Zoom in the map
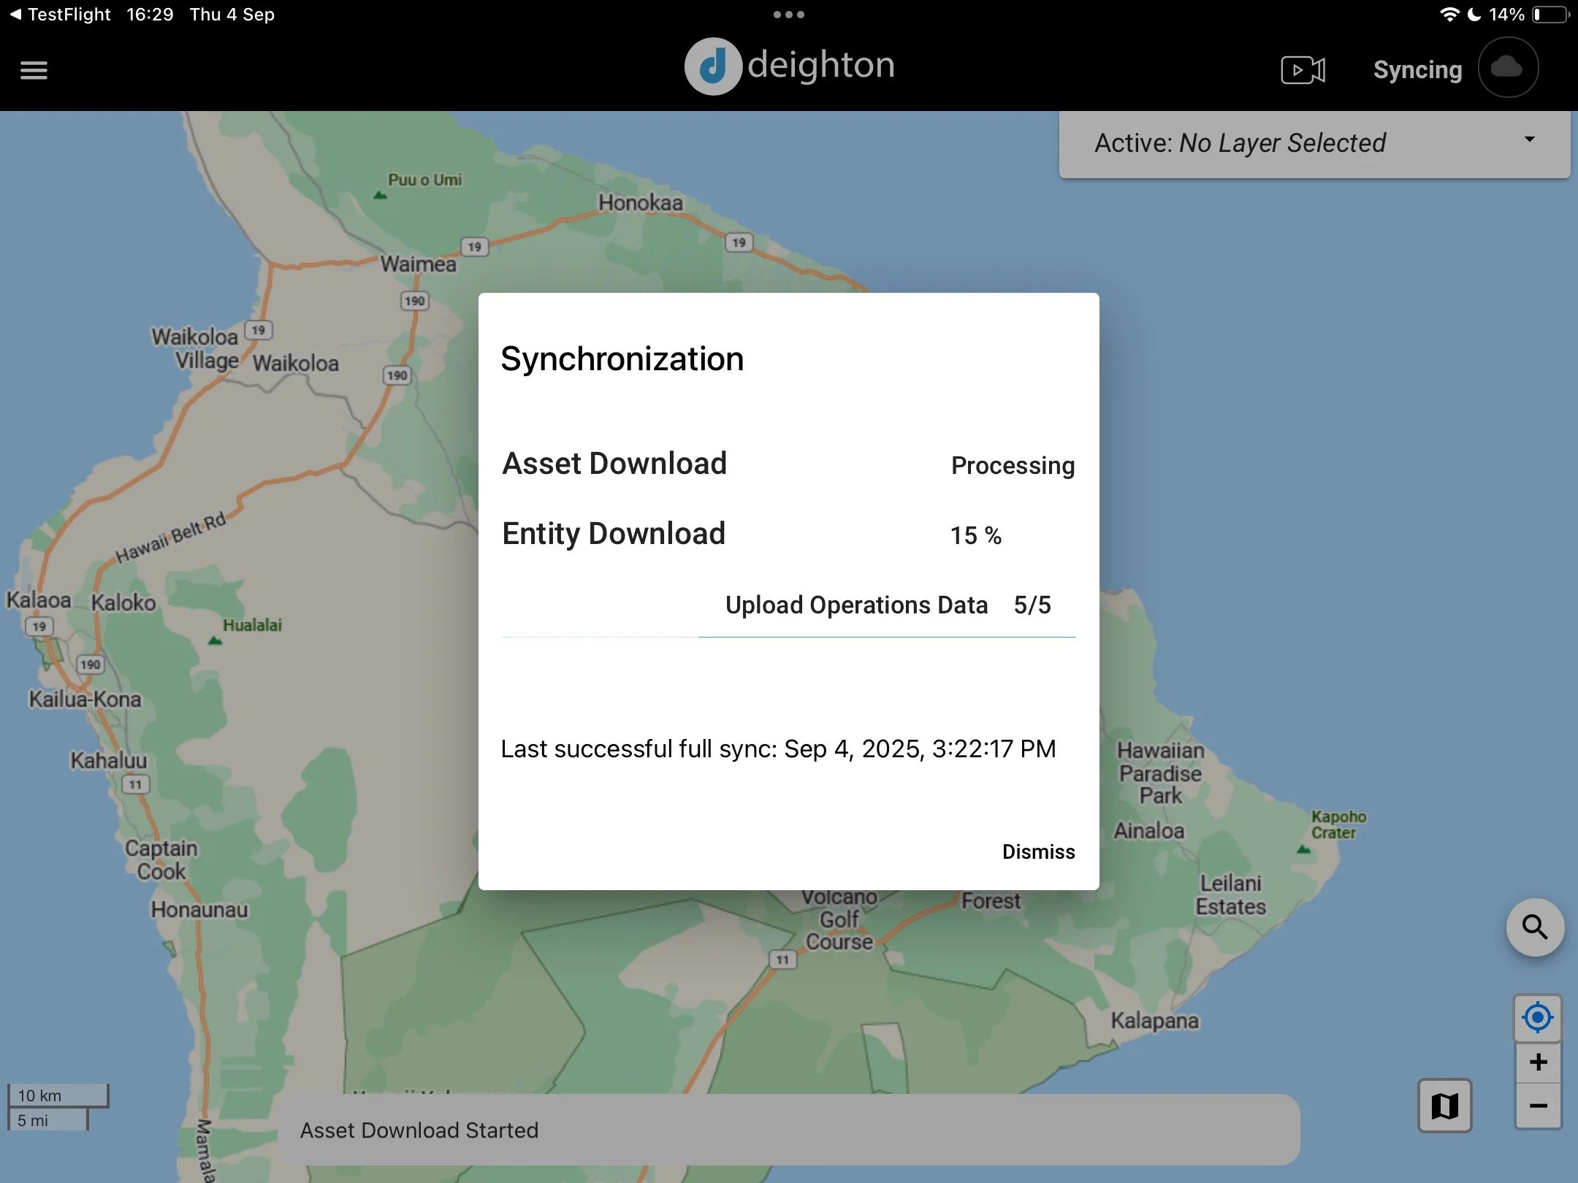Screen dimensions: 1578x1183 [x=1537, y=1062]
